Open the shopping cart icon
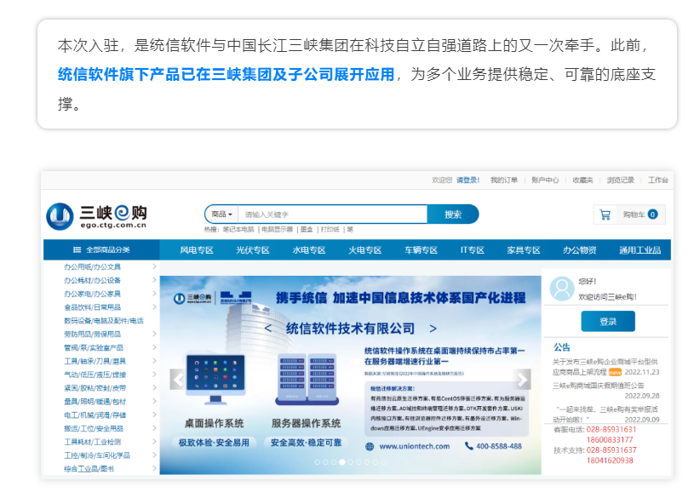The width and height of the screenshot is (694, 492). click(605, 215)
